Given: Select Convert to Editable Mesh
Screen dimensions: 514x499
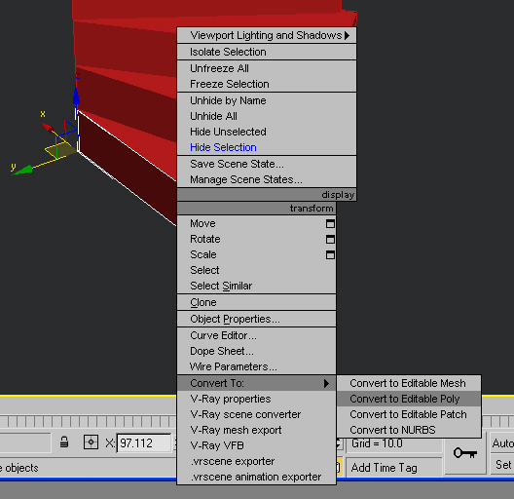Looking at the screenshot, I should tap(409, 383).
